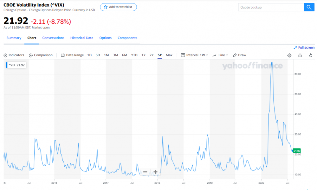The width and height of the screenshot is (317, 190).
Task: Activate the Draw tool
Action: [x=240, y=55]
